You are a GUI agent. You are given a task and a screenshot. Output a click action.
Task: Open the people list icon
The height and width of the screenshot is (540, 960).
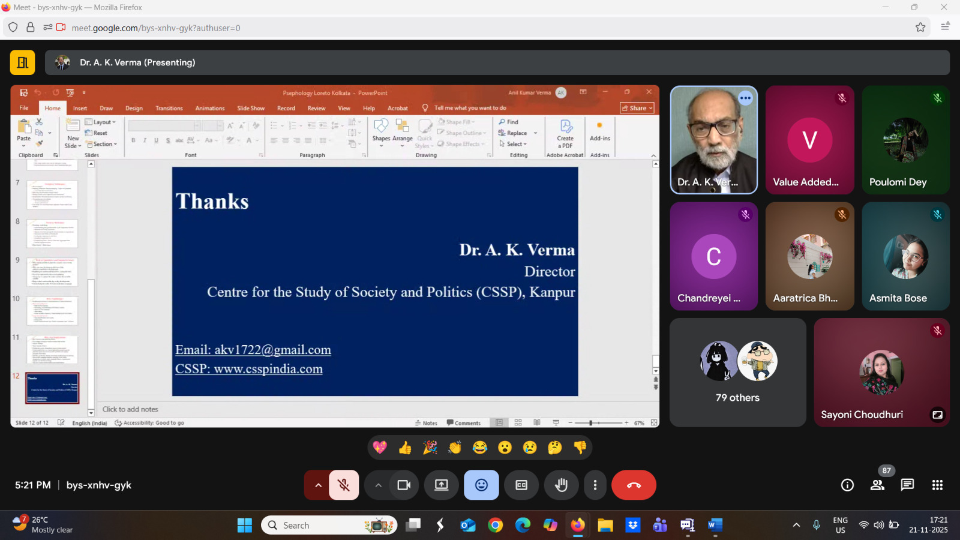pyautogui.click(x=877, y=485)
